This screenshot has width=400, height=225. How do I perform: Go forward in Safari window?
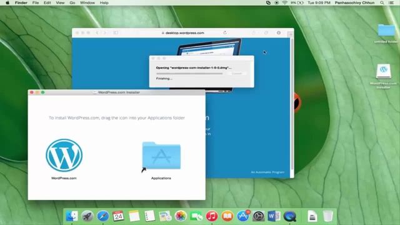pos(104,33)
